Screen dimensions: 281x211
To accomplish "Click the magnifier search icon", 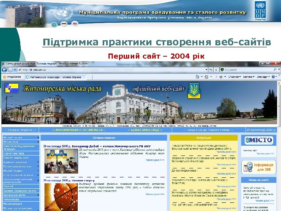I will pos(275,70).
